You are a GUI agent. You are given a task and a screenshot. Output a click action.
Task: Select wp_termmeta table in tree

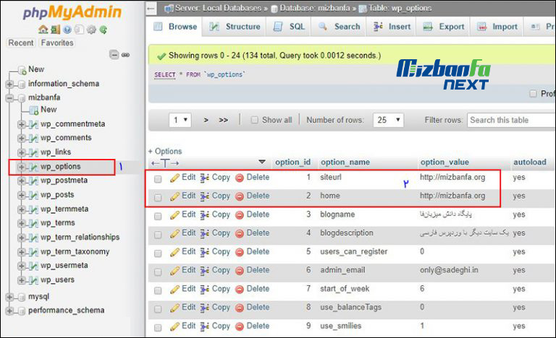[64, 209]
